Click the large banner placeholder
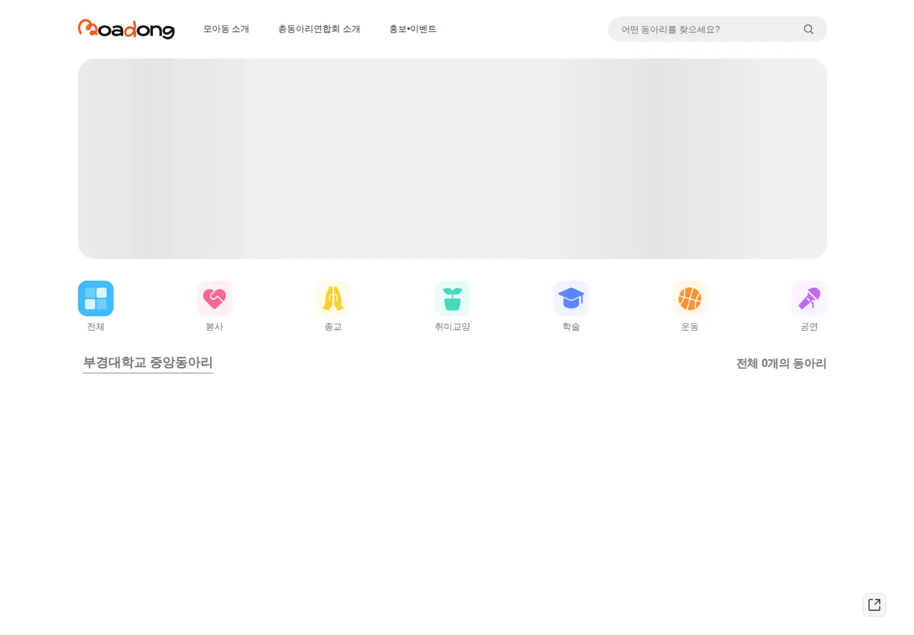The width and height of the screenshot is (914, 635). click(x=453, y=159)
